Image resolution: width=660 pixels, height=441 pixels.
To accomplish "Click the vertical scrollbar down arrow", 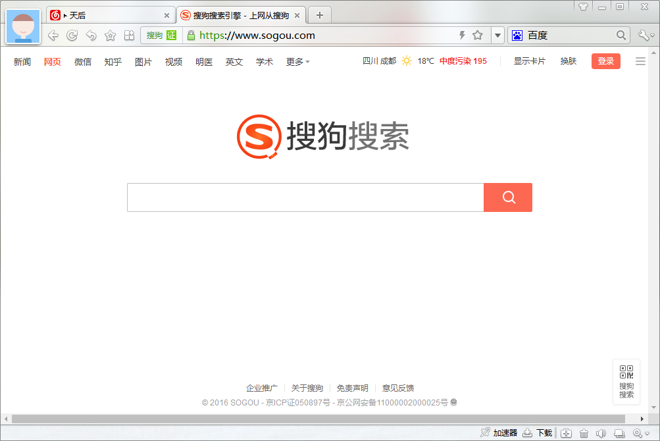I will click(653, 407).
